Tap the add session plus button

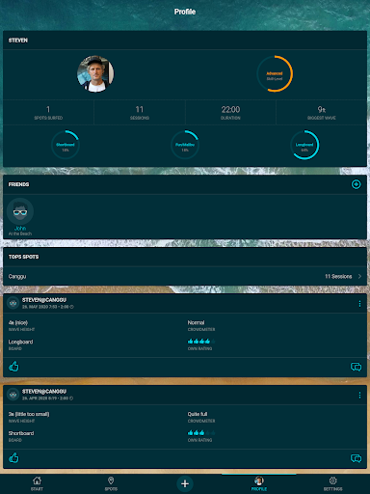point(185,483)
